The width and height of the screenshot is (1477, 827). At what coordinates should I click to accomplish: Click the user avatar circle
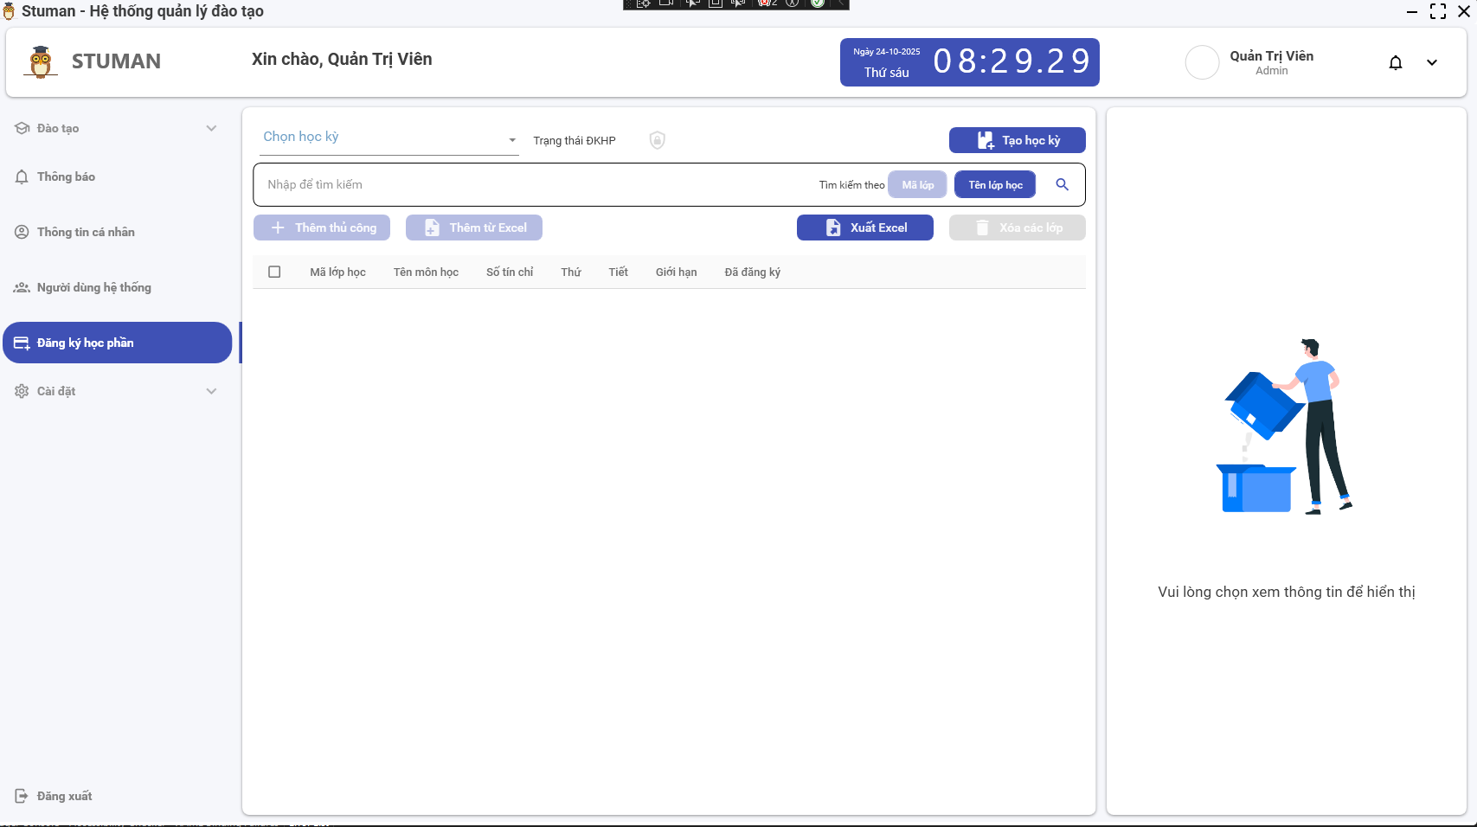[x=1201, y=62]
